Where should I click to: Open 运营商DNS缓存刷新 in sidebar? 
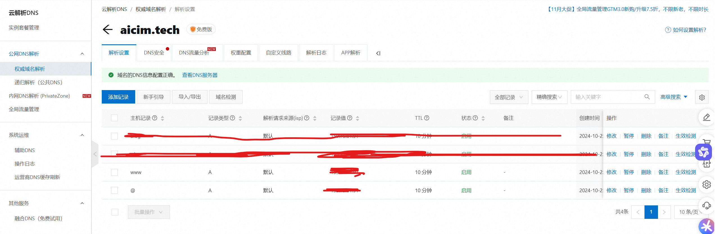point(37,177)
